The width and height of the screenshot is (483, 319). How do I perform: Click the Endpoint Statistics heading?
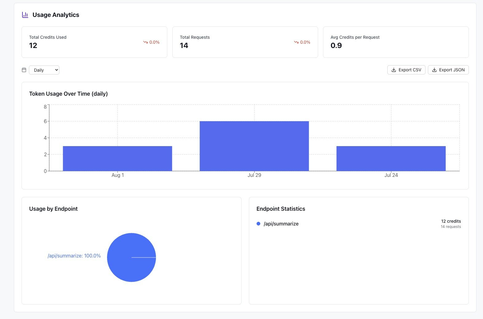pyautogui.click(x=281, y=209)
